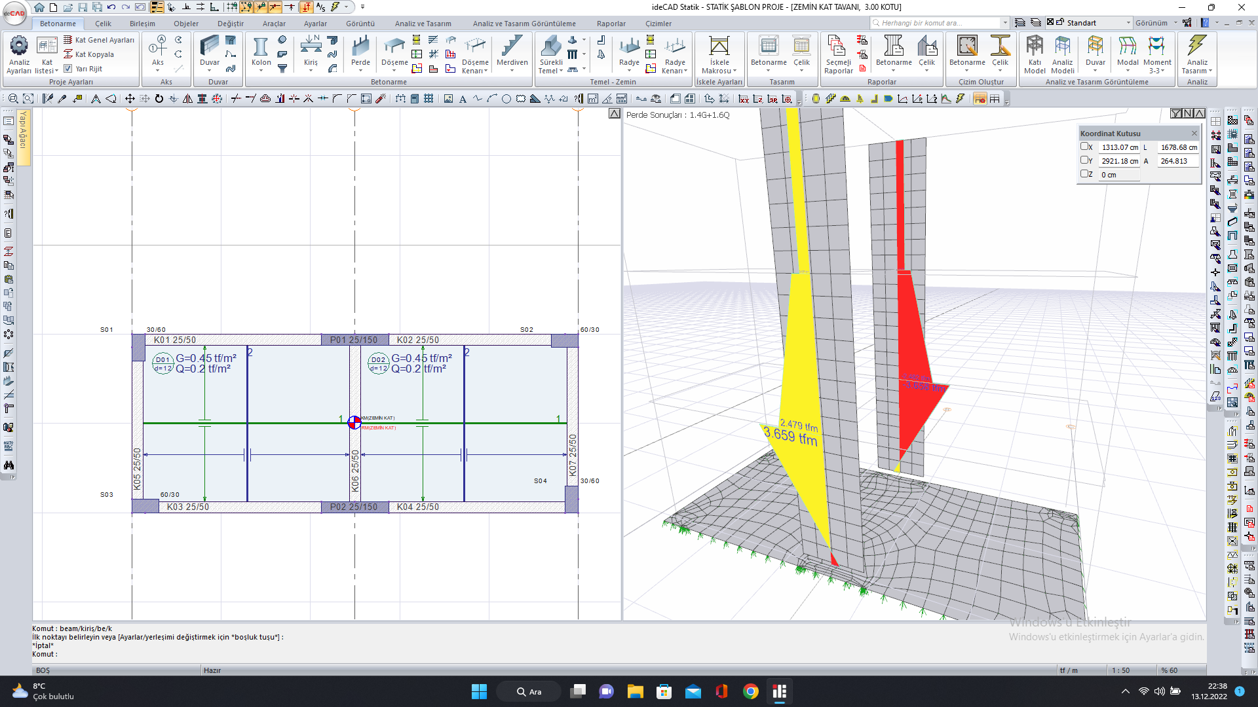
Task: Switch to the Değiştir ribbon tab
Action: tap(230, 24)
